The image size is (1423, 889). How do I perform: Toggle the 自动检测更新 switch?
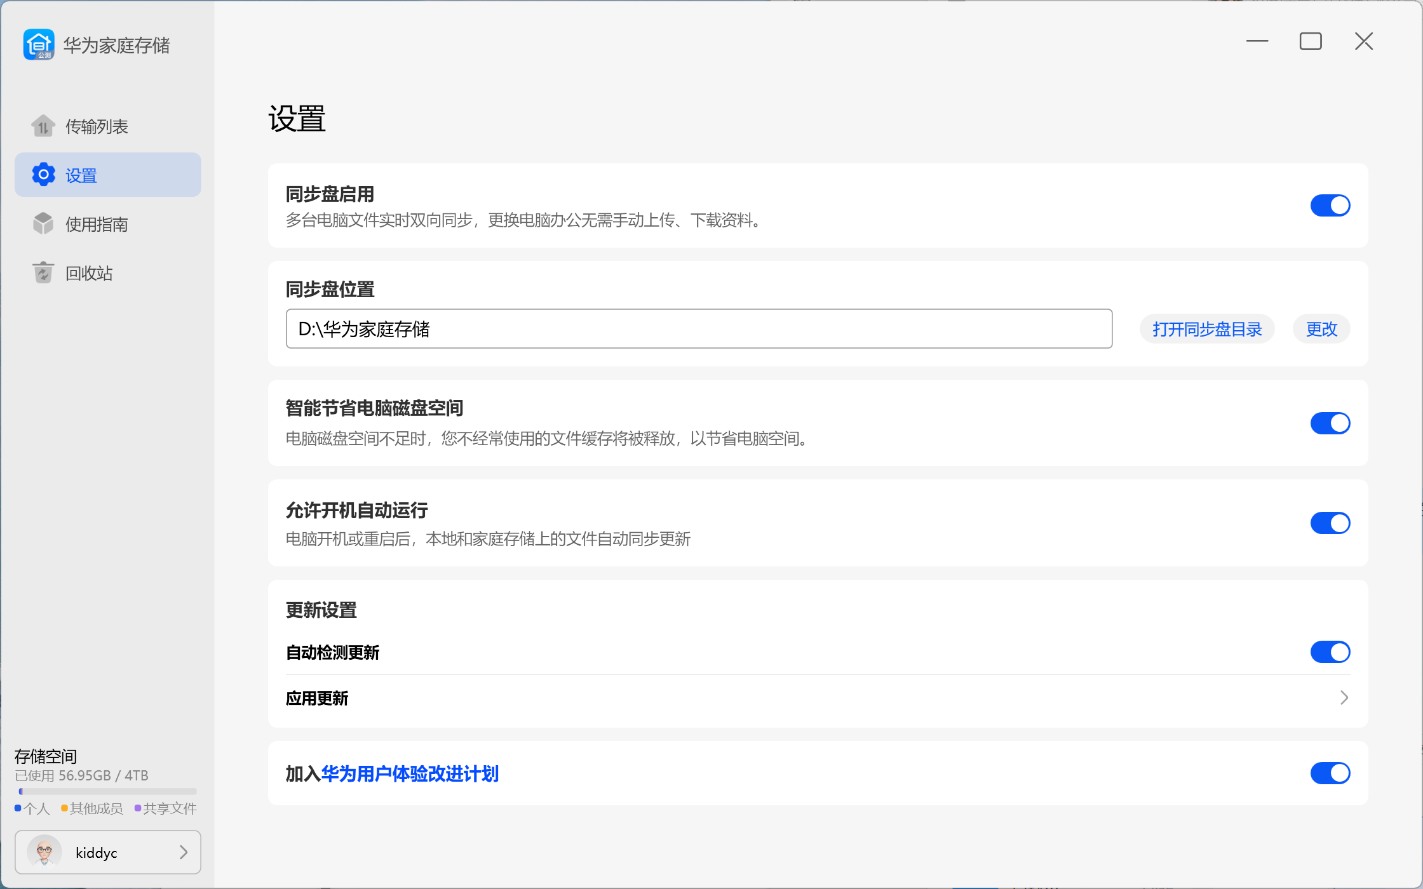pos(1330,652)
